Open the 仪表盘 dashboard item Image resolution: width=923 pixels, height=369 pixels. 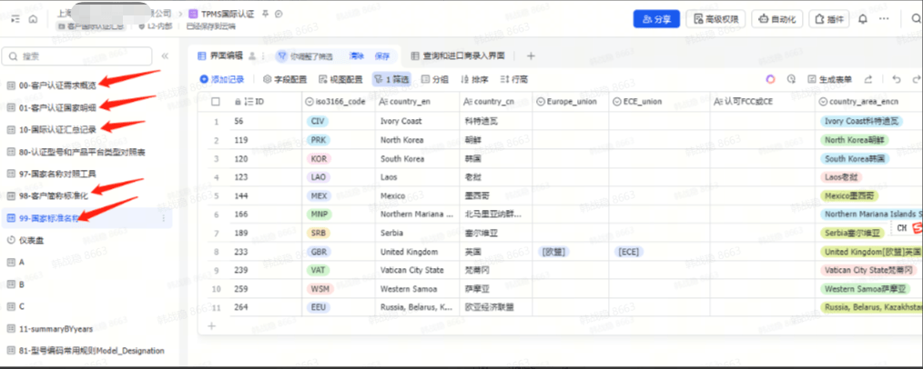tap(33, 240)
